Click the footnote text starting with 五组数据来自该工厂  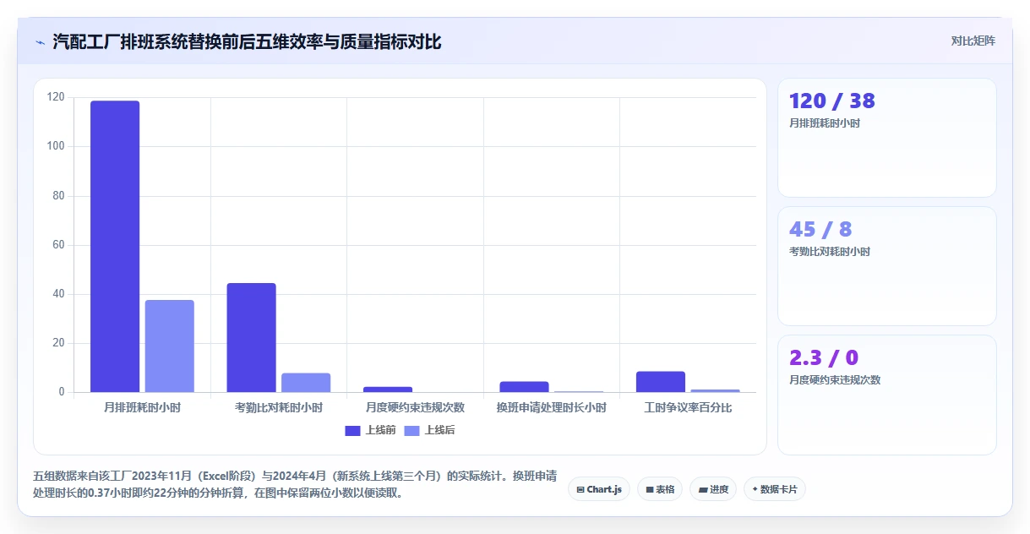coord(295,485)
